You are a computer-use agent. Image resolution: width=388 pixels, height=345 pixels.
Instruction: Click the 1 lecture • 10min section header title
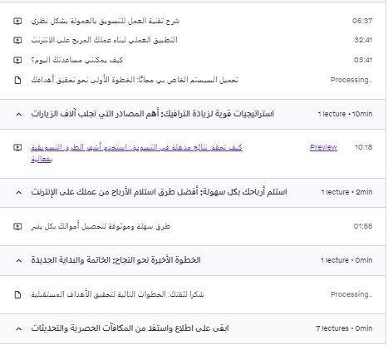[x=152, y=114]
